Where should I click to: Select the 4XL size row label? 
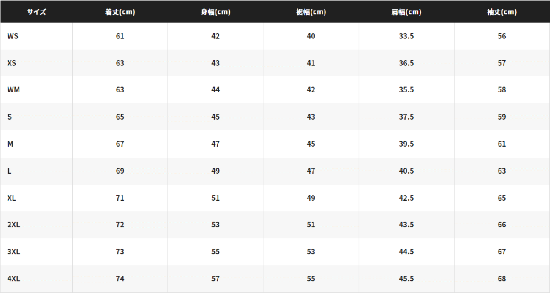tap(14, 279)
